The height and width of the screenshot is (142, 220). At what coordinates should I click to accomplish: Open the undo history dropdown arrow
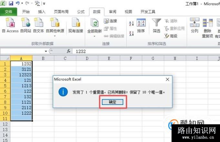(22, 3)
